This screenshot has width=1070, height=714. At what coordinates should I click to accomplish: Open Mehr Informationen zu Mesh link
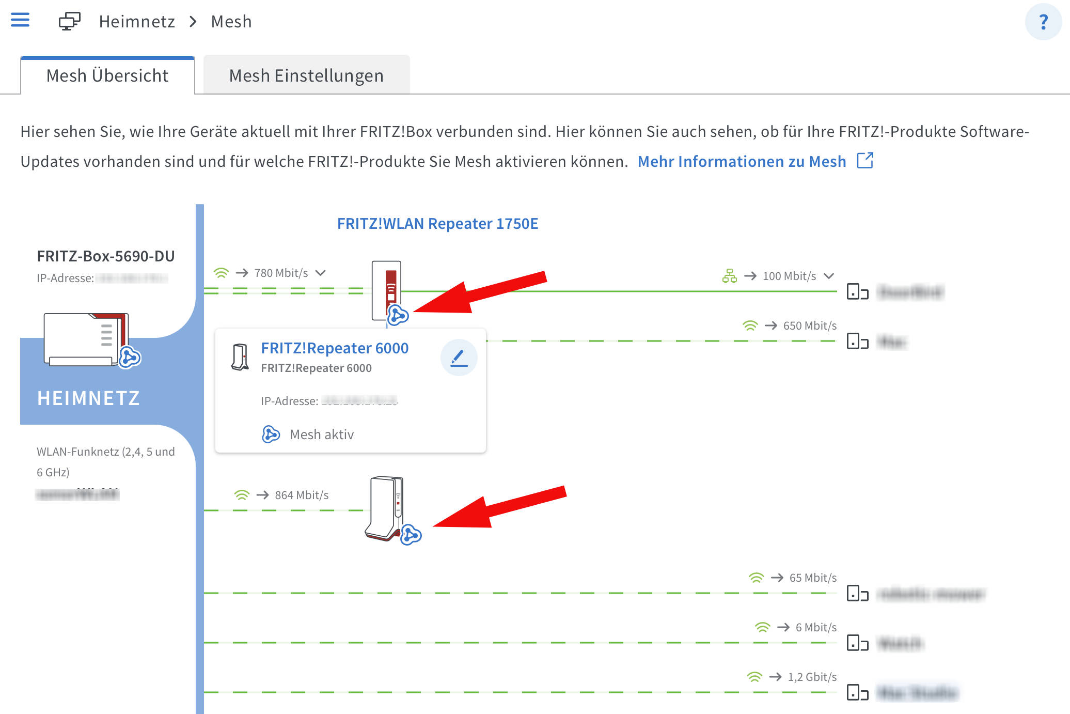[742, 161]
